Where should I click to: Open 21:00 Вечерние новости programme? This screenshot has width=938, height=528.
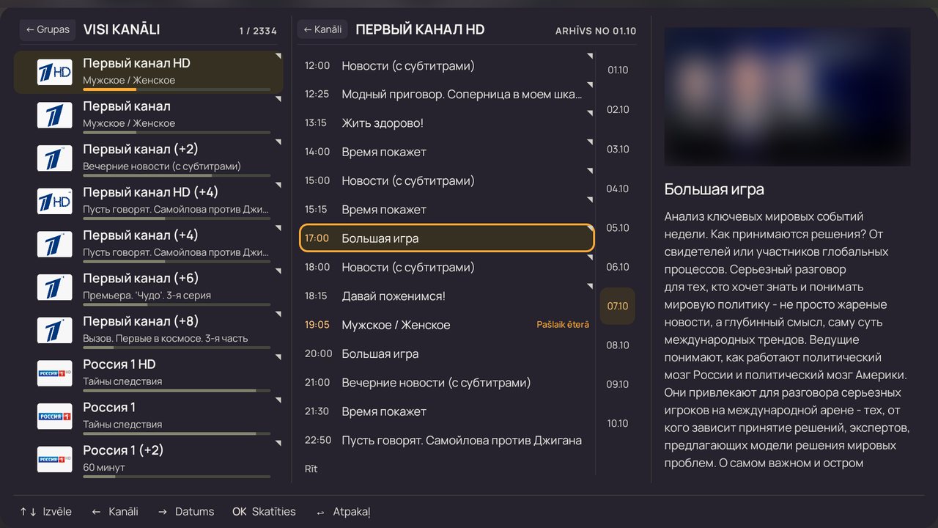447,383
